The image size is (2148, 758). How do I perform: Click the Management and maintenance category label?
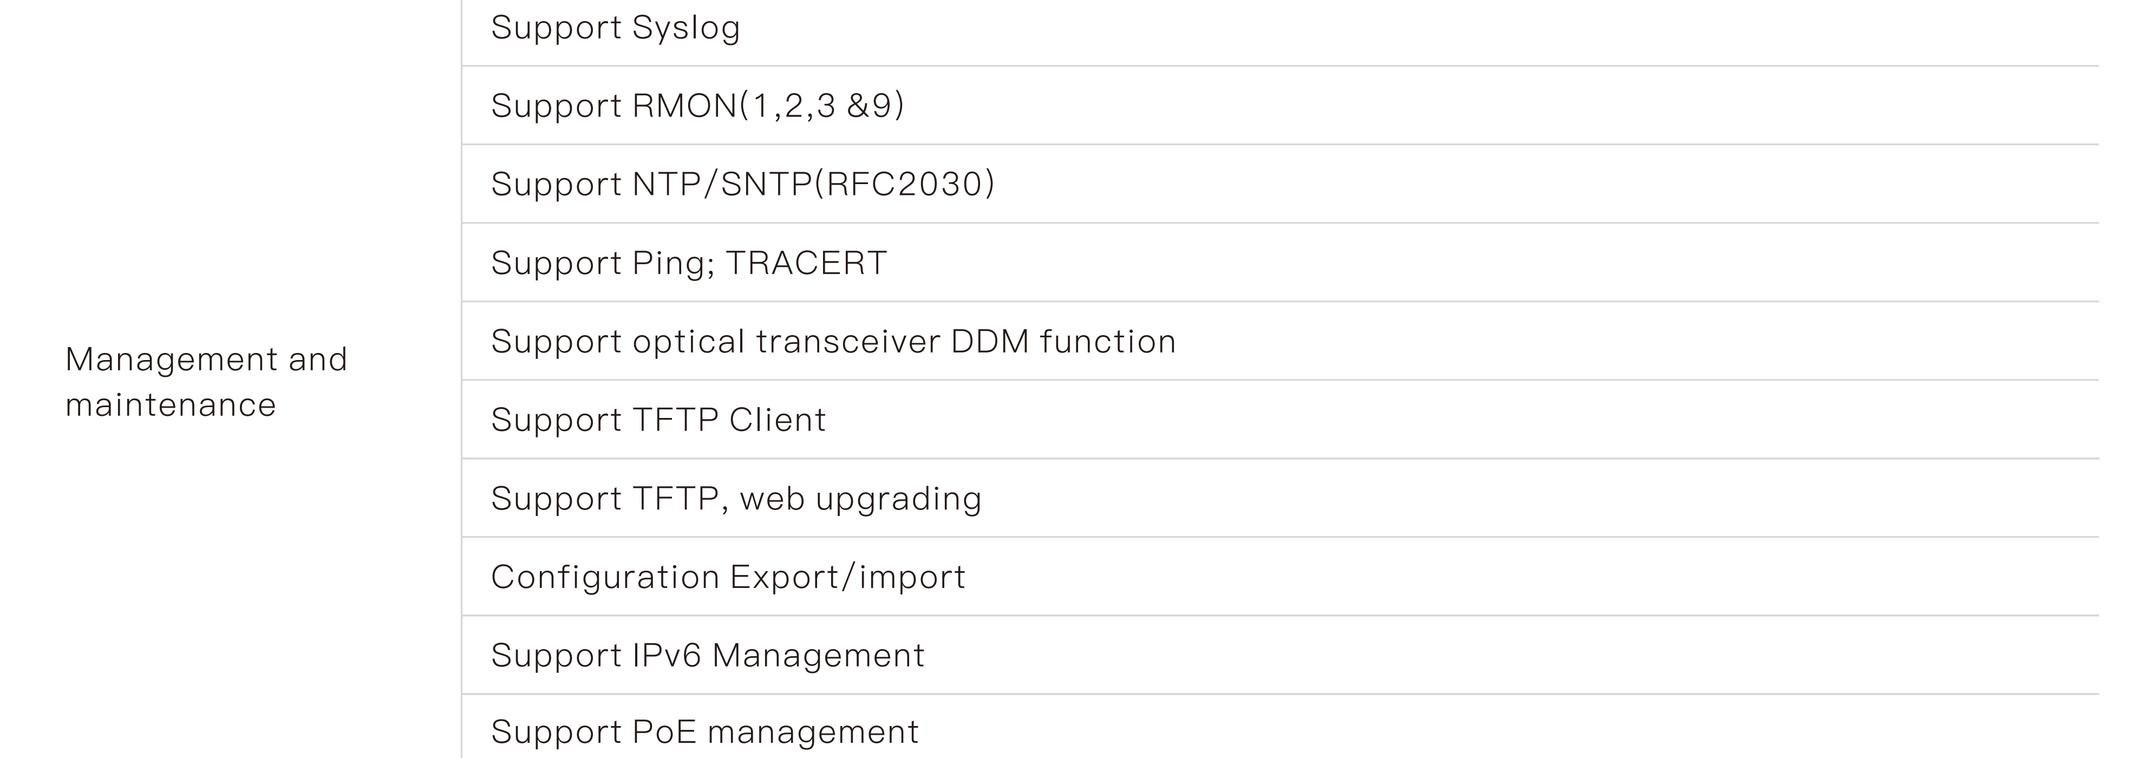point(206,382)
